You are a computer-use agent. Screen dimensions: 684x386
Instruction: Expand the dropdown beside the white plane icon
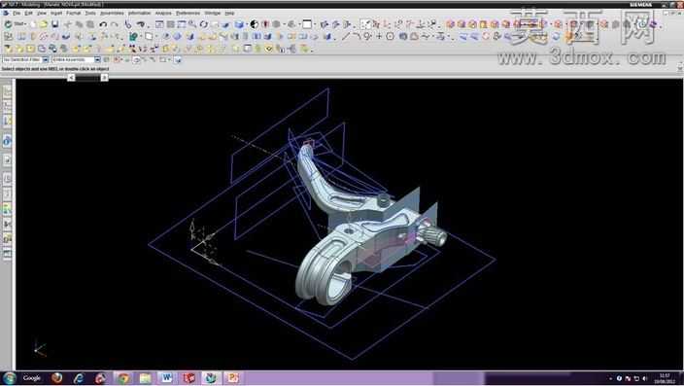tap(156, 37)
